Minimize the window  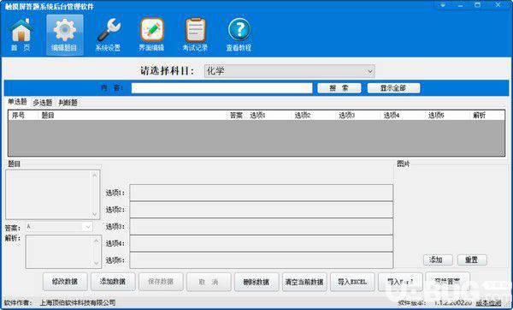pyautogui.click(x=461, y=5)
